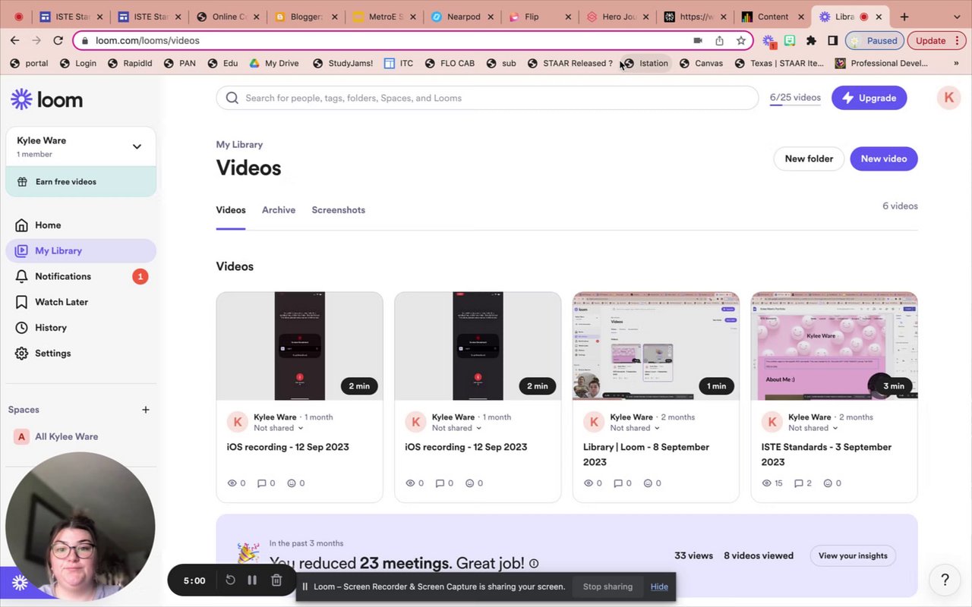
Task: Expand Not shared dropdown on ISTE Standards card
Action: point(813,428)
